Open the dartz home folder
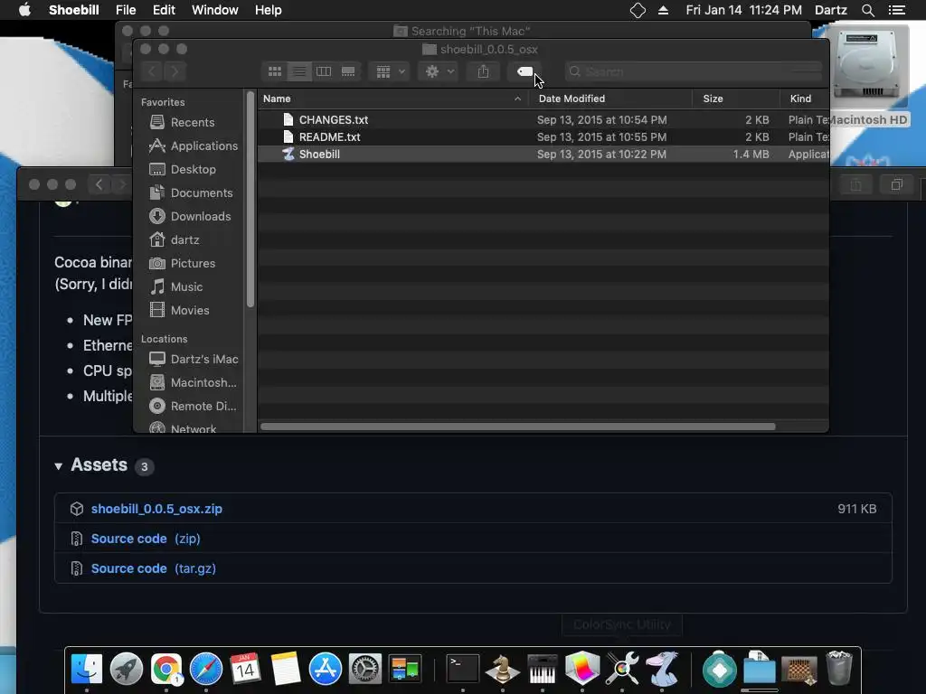Viewport: 926px width, 694px height. (175, 239)
